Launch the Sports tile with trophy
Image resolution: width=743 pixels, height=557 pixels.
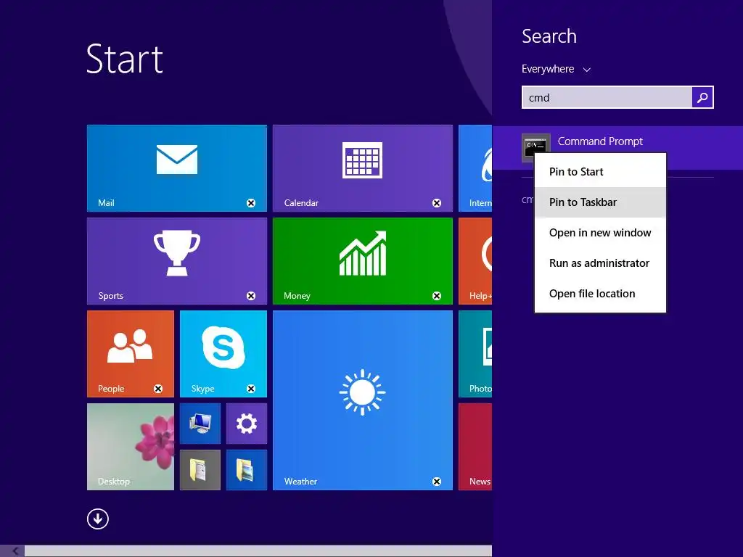click(177, 260)
